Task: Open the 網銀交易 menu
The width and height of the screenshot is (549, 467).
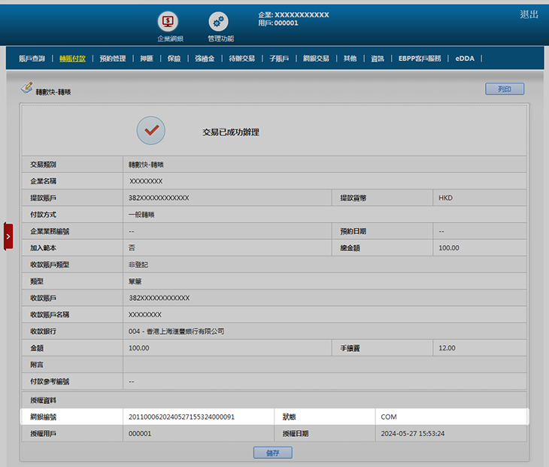Action: [317, 58]
